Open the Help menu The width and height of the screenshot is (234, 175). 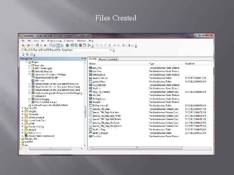[x=91, y=41]
